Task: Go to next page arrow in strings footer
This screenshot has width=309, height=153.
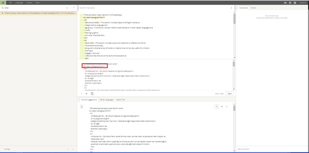Action: coord(72,149)
